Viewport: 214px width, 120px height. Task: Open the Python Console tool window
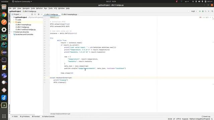[x=48, y=116]
